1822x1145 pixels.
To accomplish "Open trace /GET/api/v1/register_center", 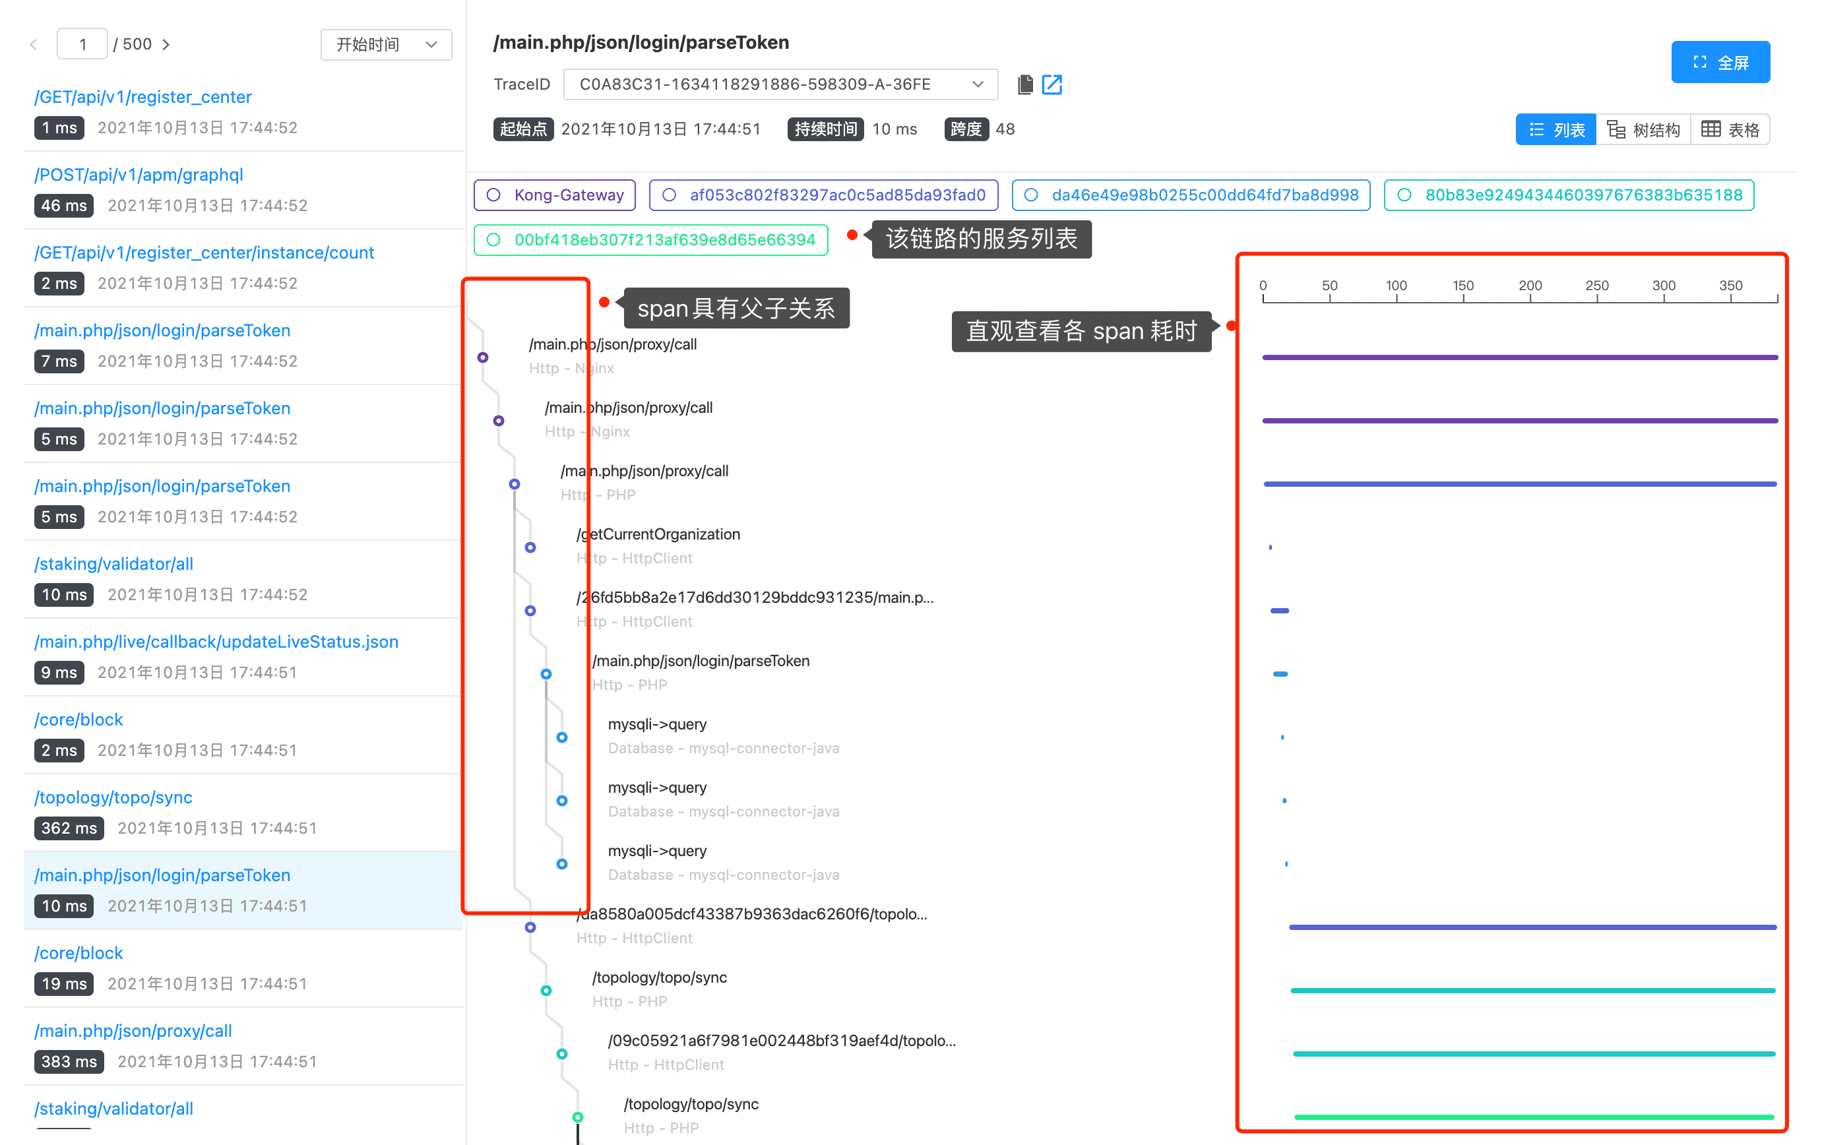I will (143, 97).
